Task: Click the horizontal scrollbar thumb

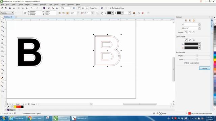Action: pos(140,104)
